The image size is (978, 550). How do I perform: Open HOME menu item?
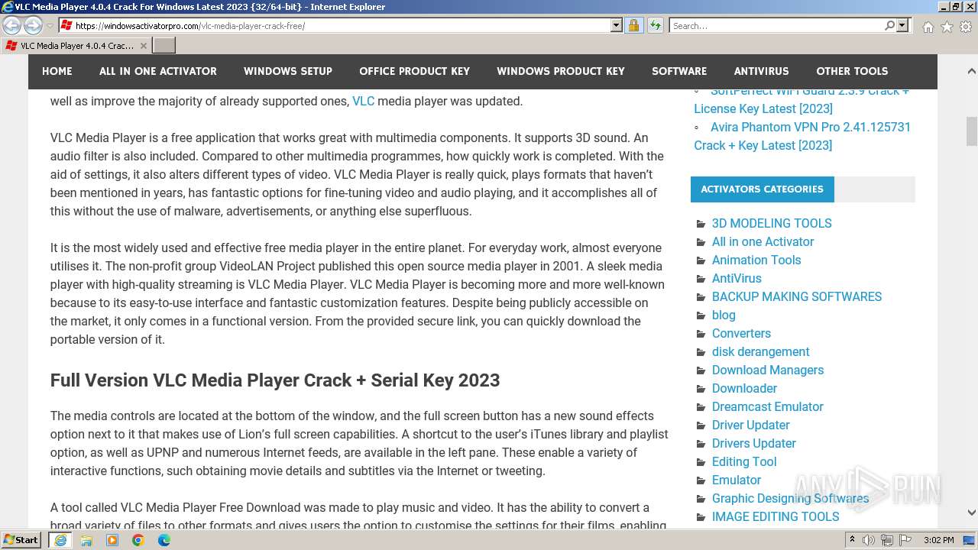point(57,71)
